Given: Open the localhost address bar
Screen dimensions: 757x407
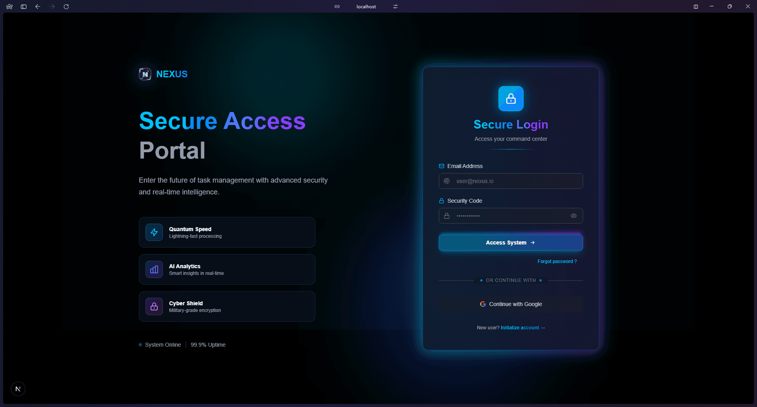Looking at the screenshot, I should pos(366,7).
